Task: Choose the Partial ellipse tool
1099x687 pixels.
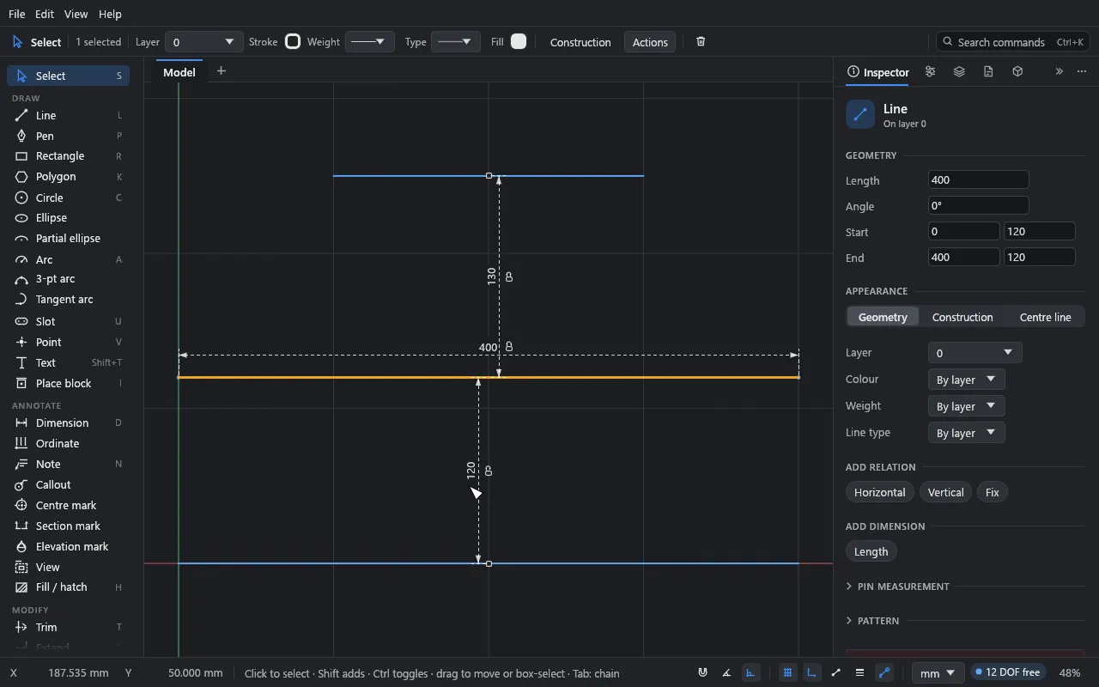Action: point(69,239)
